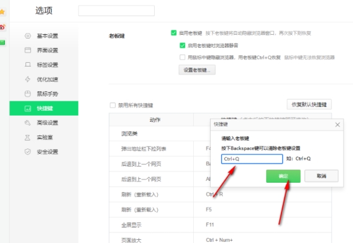Open the 基本设置 sidebar item
The width and height of the screenshot is (353, 243).
click(44, 36)
